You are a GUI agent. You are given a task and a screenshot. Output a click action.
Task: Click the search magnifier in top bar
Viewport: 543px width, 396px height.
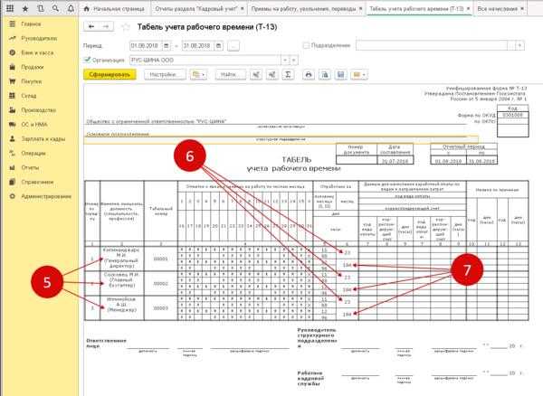[x=55, y=8]
